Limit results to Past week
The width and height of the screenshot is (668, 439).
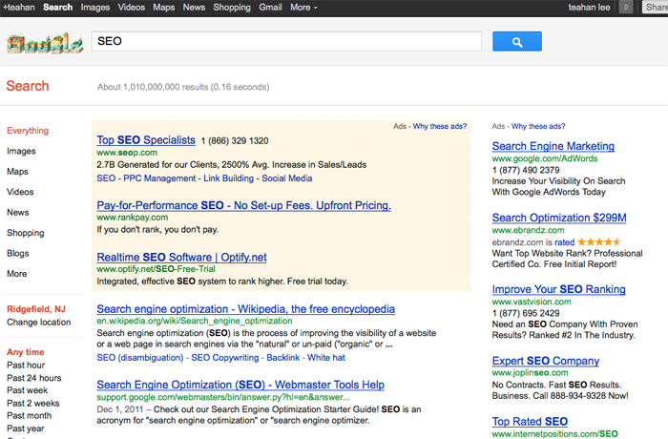(28, 390)
